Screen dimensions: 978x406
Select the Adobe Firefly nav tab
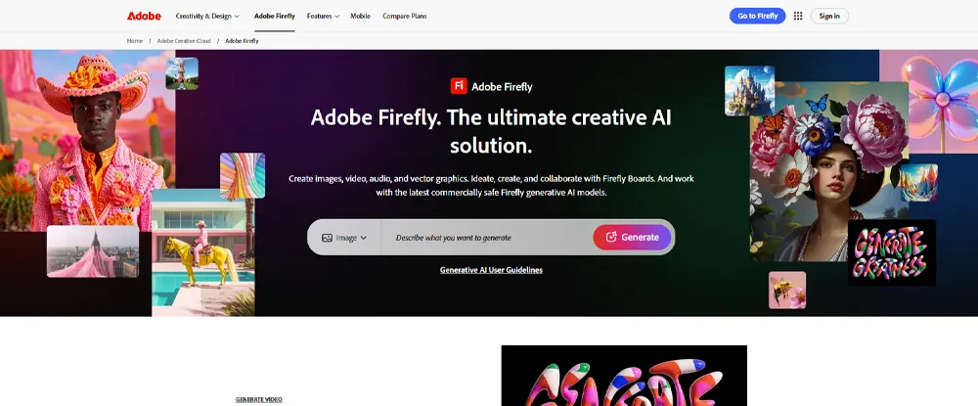tap(275, 17)
